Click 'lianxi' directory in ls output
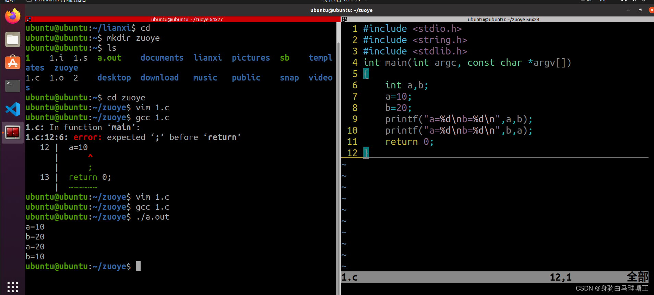Viewport: 654px width, 295px height. (207, 58)
